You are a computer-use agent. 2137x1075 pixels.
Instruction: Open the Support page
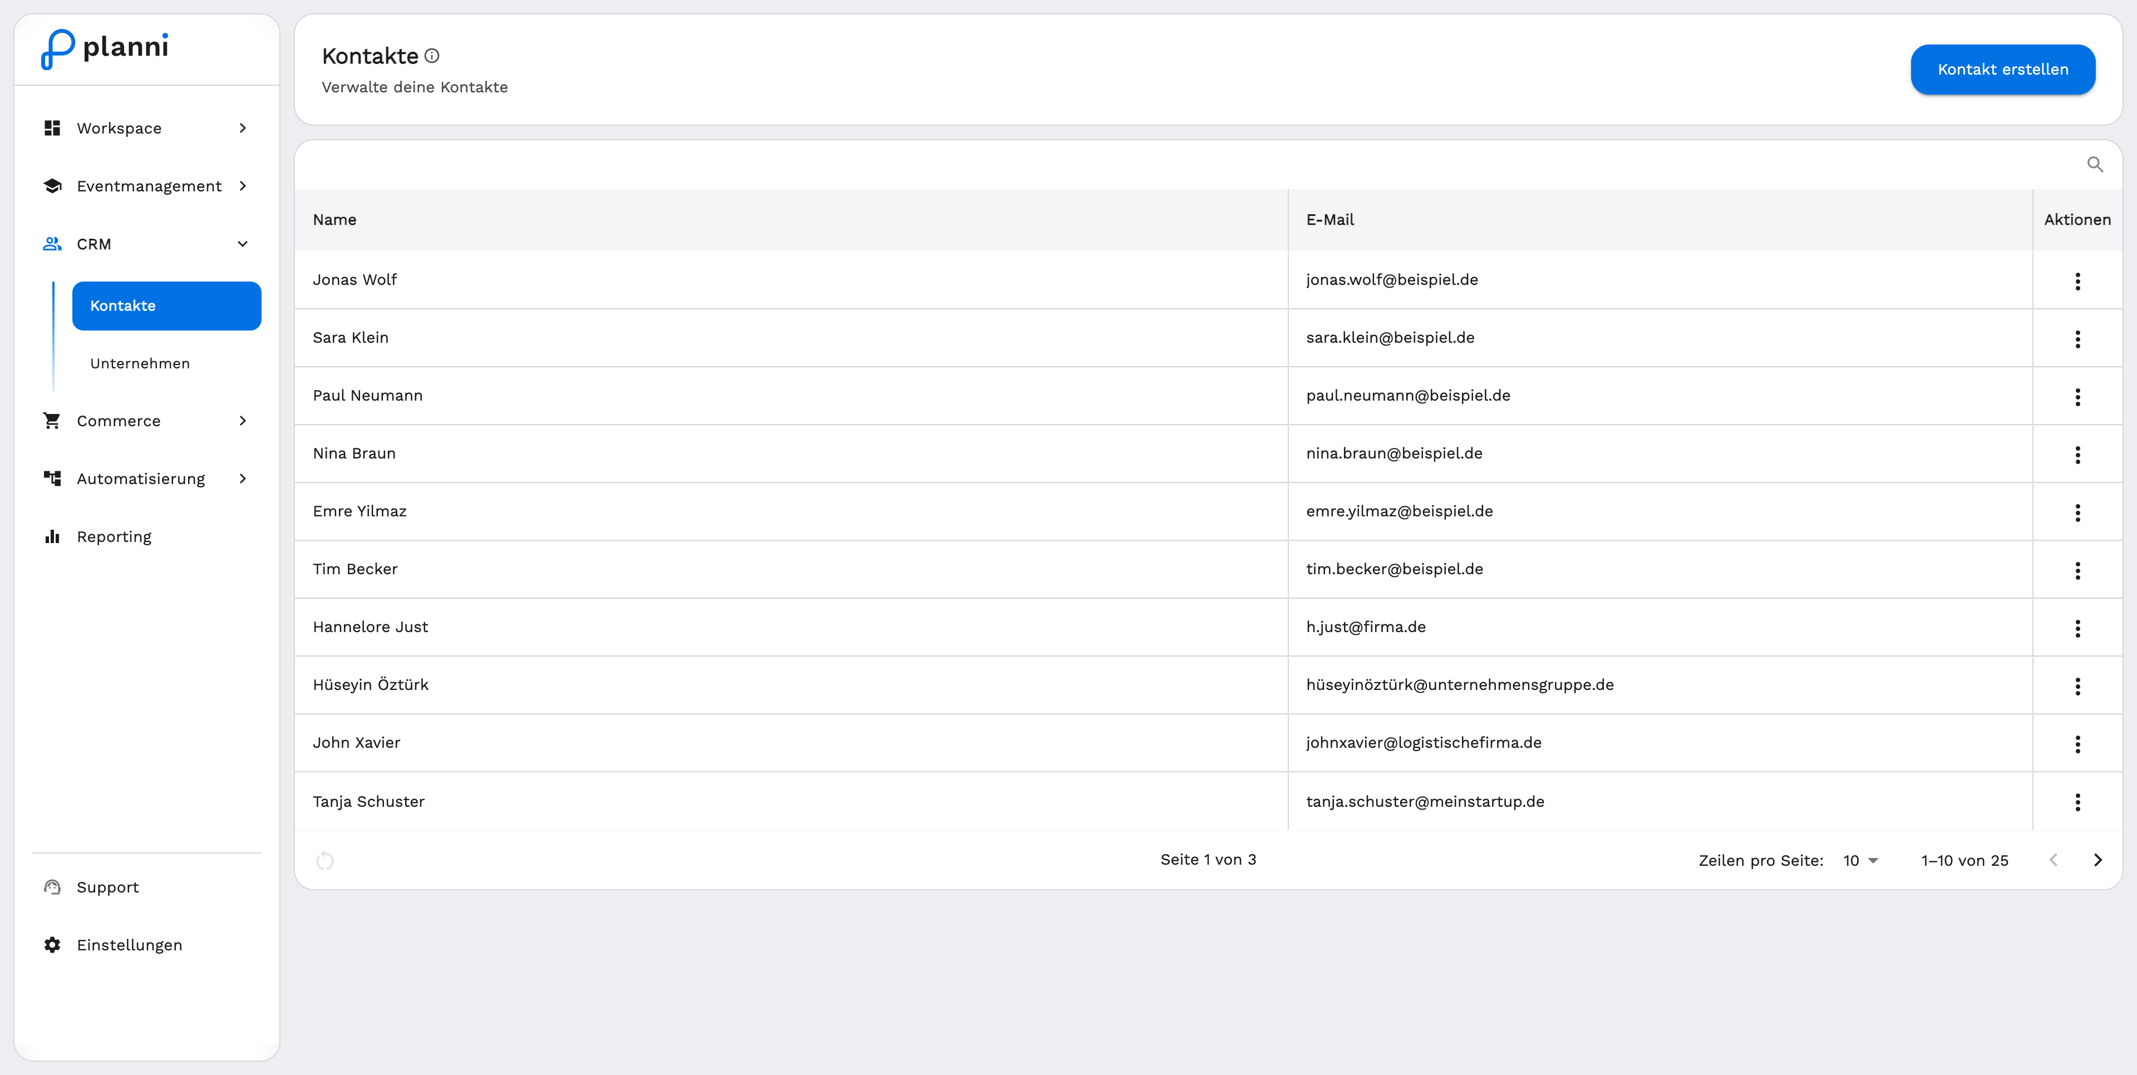(x=146, y=887)
